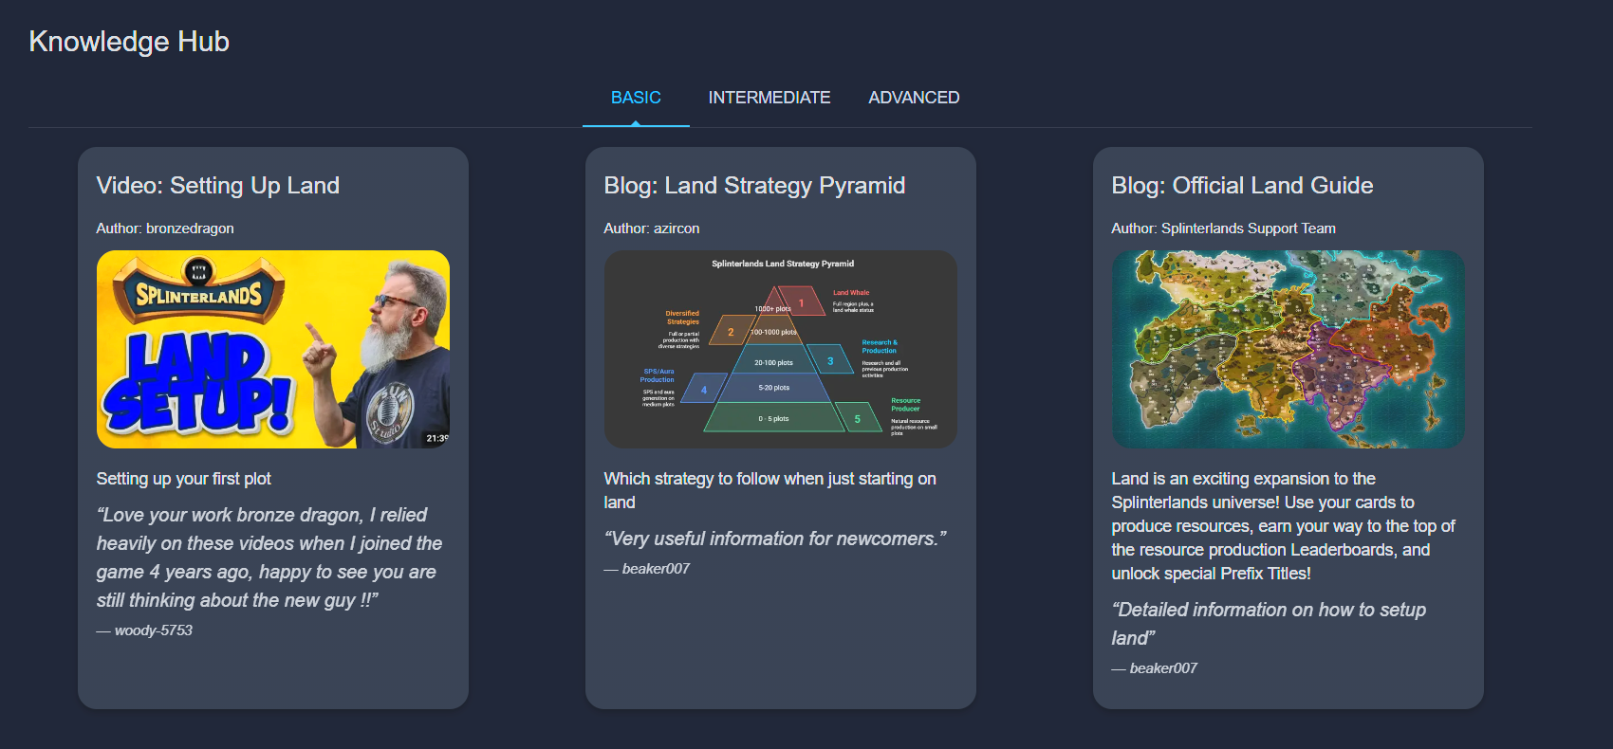Click the 'woody-5753' attribution
Viewport: 1613px width, 749px height.
click(144, 630)
